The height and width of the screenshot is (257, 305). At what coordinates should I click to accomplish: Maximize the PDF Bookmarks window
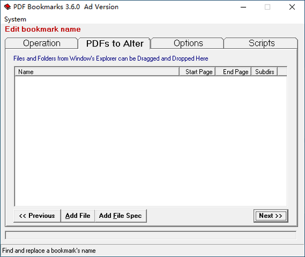[267, 7]
